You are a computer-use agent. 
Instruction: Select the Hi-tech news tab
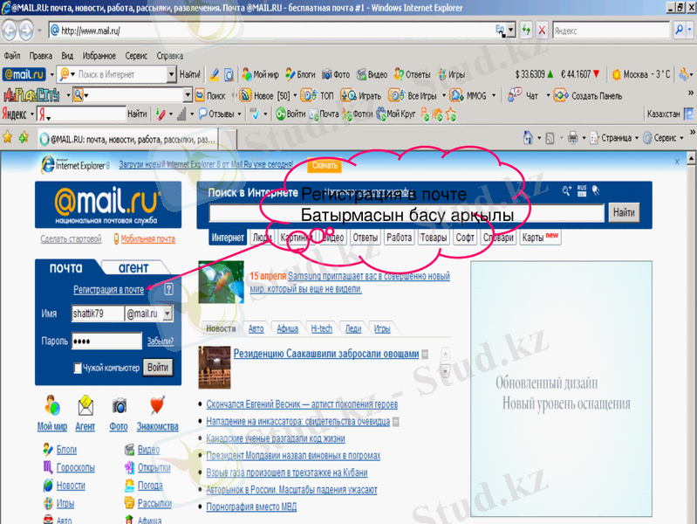point(321,329)
